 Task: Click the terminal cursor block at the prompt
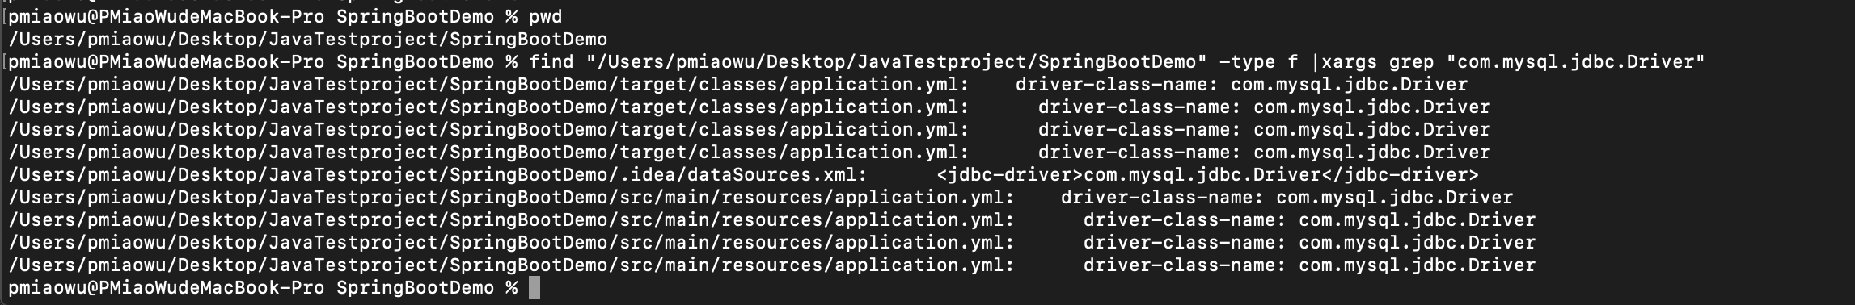click(x=534, y=288)
